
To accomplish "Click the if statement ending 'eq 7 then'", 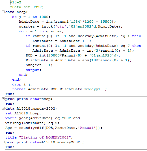I will pos(83,46).
